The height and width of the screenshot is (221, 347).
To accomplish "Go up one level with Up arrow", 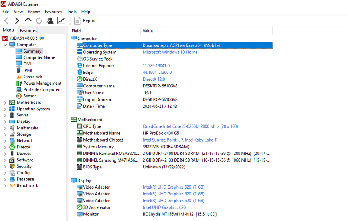I will (28, 20).
